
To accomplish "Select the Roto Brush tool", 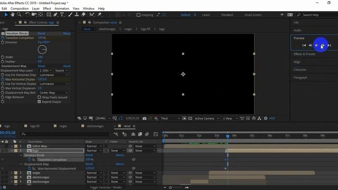I will (92, 14).
